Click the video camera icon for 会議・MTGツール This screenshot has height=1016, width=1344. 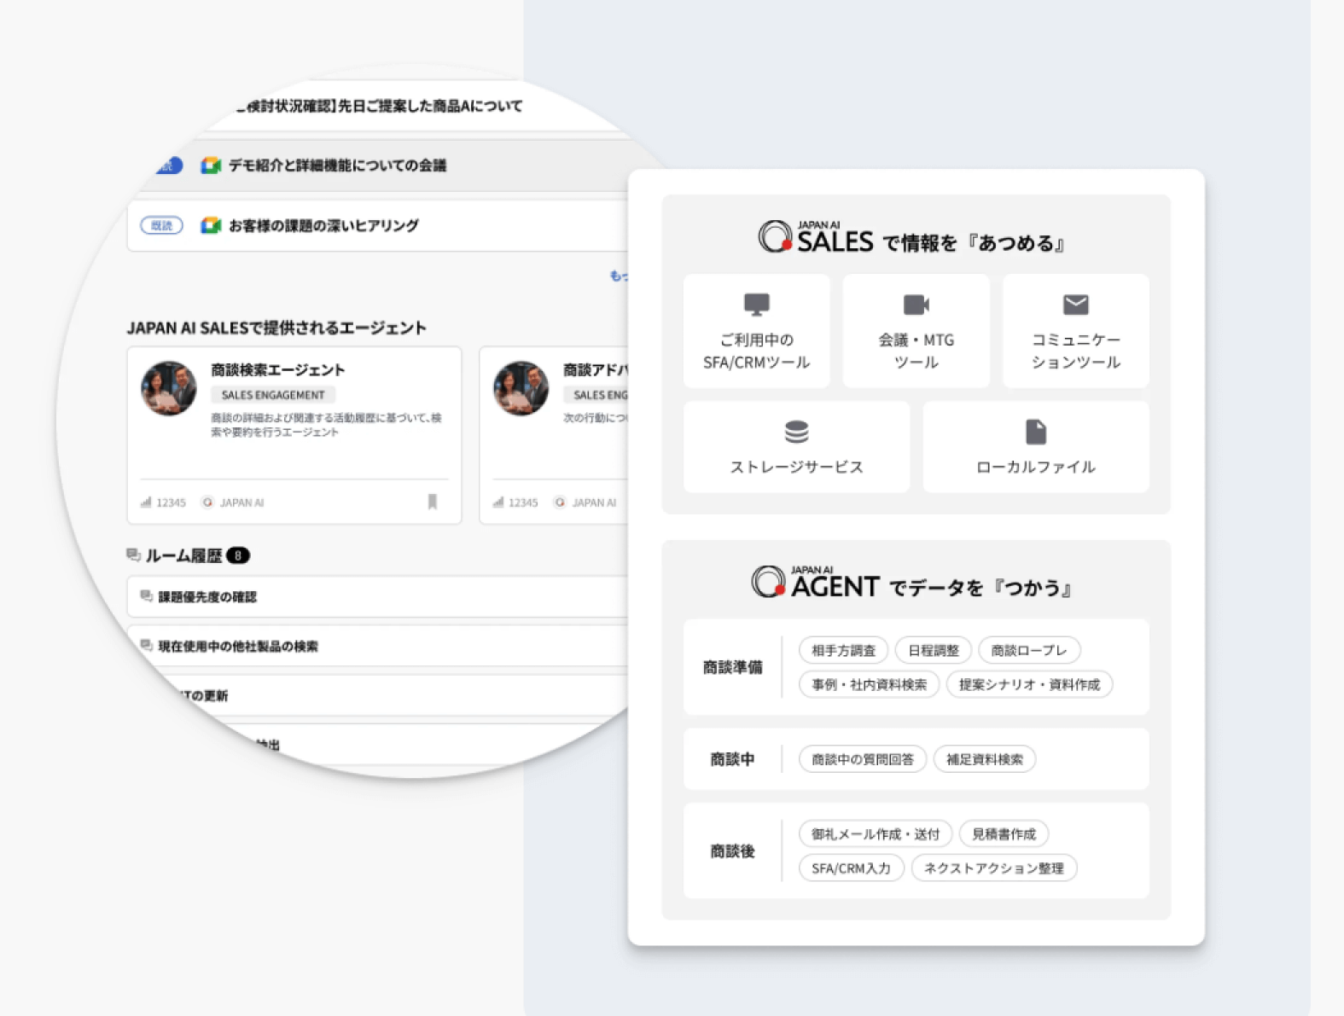pos(916,305)
